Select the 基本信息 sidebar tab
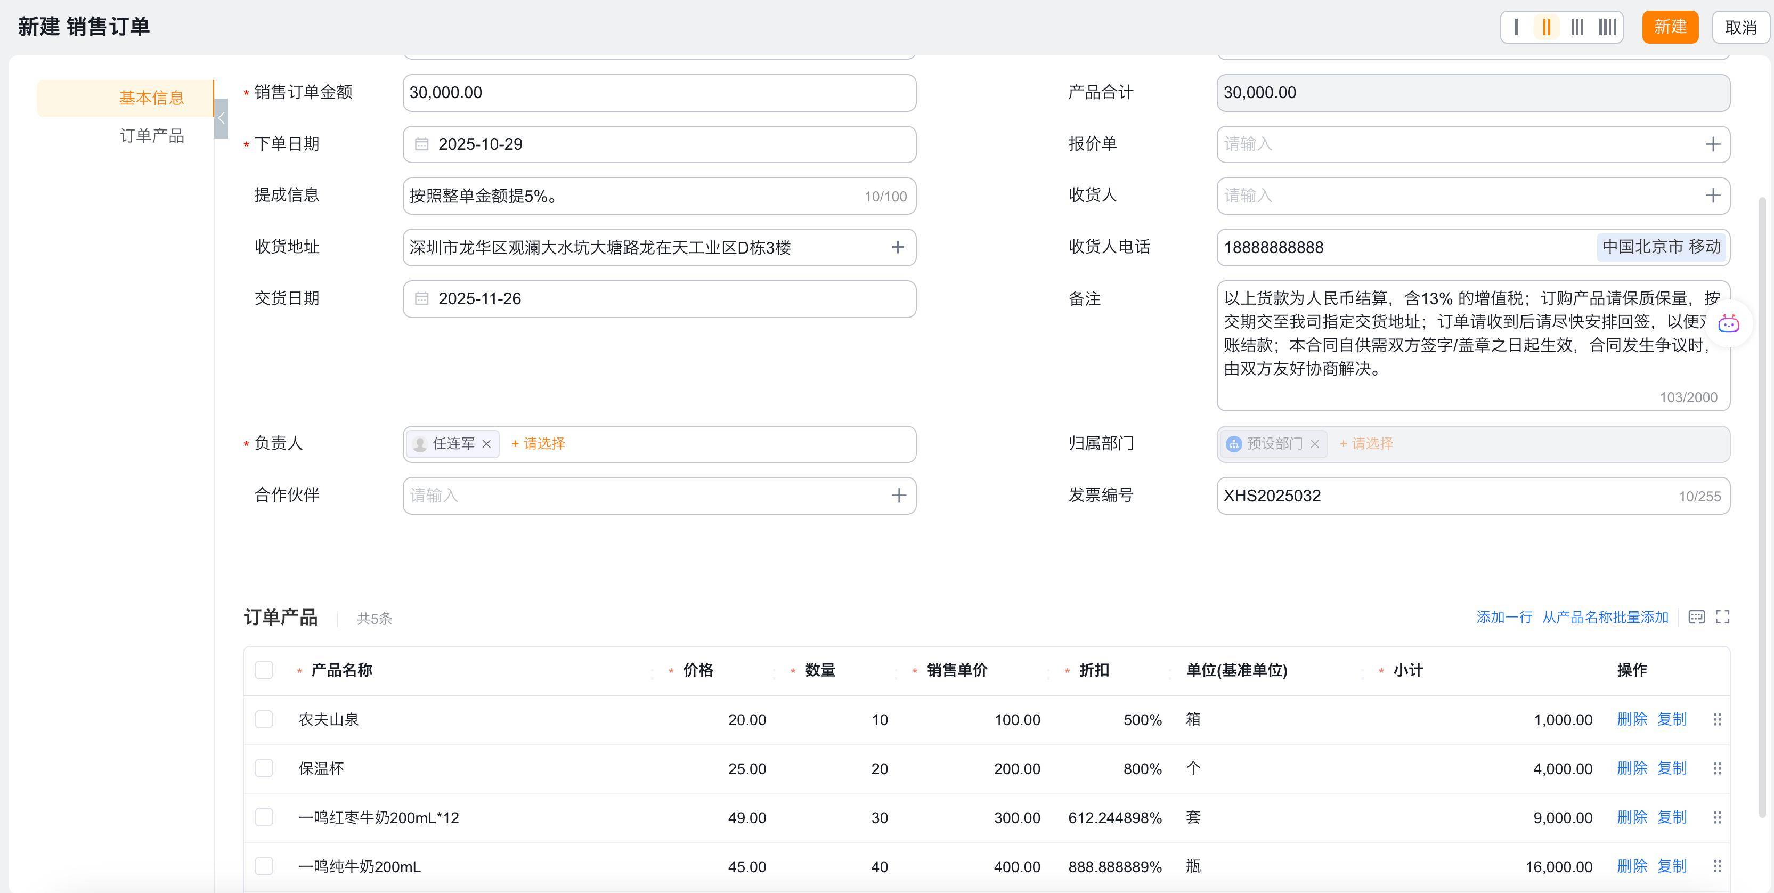The image size is (1774, 893). click(x=151, y=98)
